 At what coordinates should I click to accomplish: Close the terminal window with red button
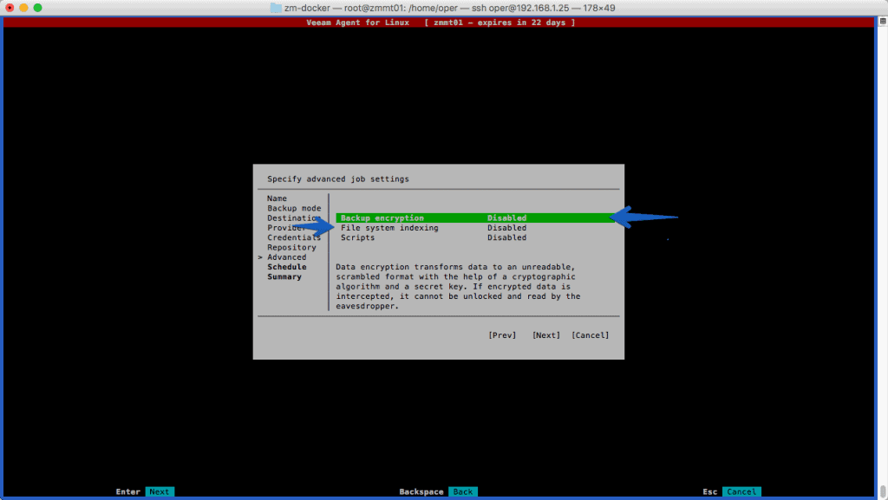pos(10,7)
